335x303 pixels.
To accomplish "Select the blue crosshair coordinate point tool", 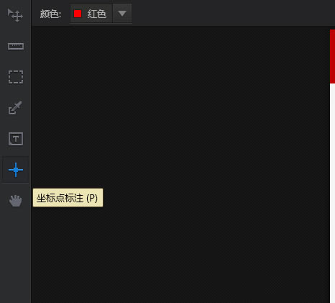I will (16, 170).
